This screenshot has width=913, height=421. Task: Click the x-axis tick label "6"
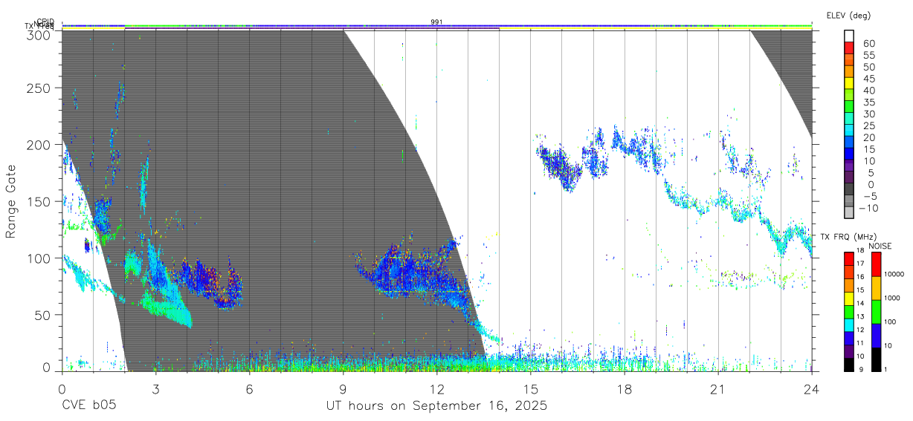(x=249, y=389)
